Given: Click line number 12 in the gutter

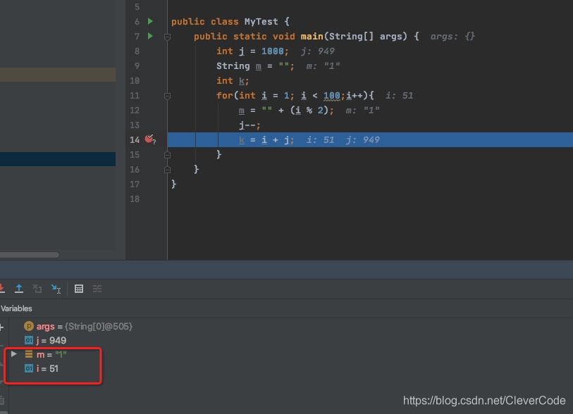Looking at the screenshot, I should (135, 111).
